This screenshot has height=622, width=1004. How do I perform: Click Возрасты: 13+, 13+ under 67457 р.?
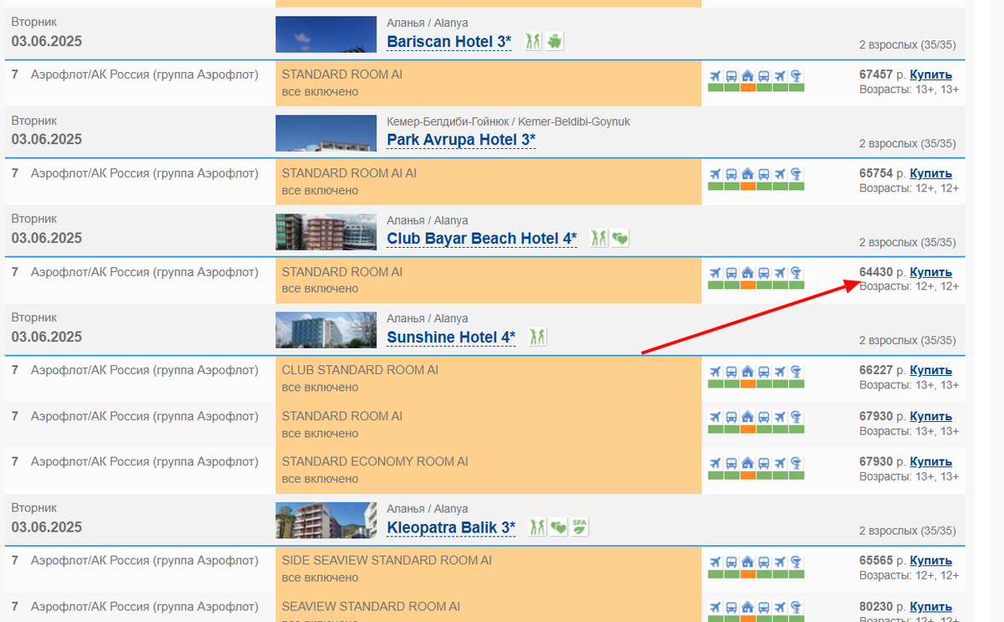(909, 89)
